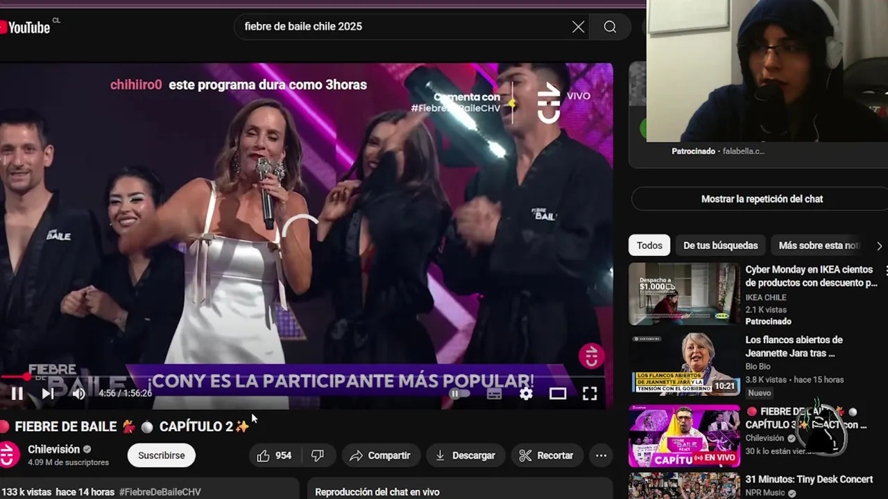Toggle subtitles in the player
Image resolution: width=888 pixels, height=499 pixels.
point(494,394)
